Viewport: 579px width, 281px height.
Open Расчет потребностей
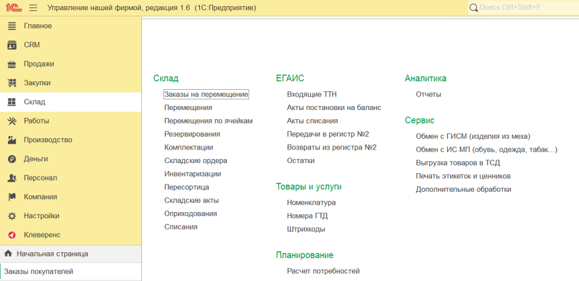click(323, 271)
